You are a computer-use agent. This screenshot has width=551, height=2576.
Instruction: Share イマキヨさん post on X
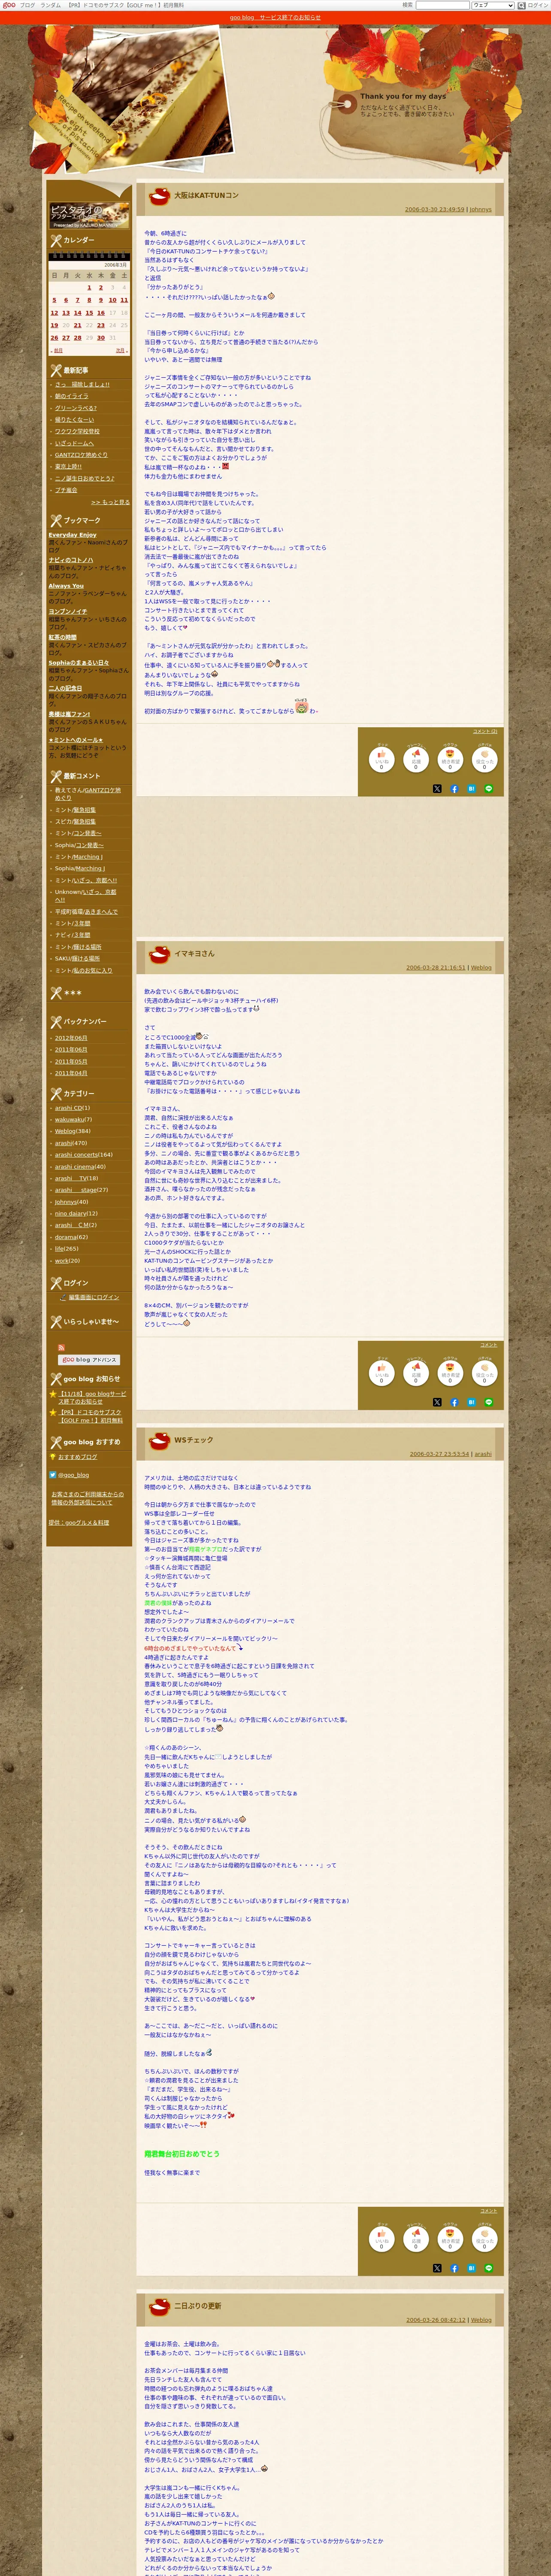coord(437,1403)
